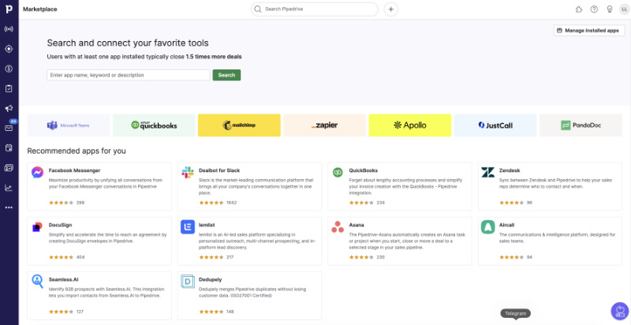Open the Mailchimp featured banner

[x=239, y=125]
